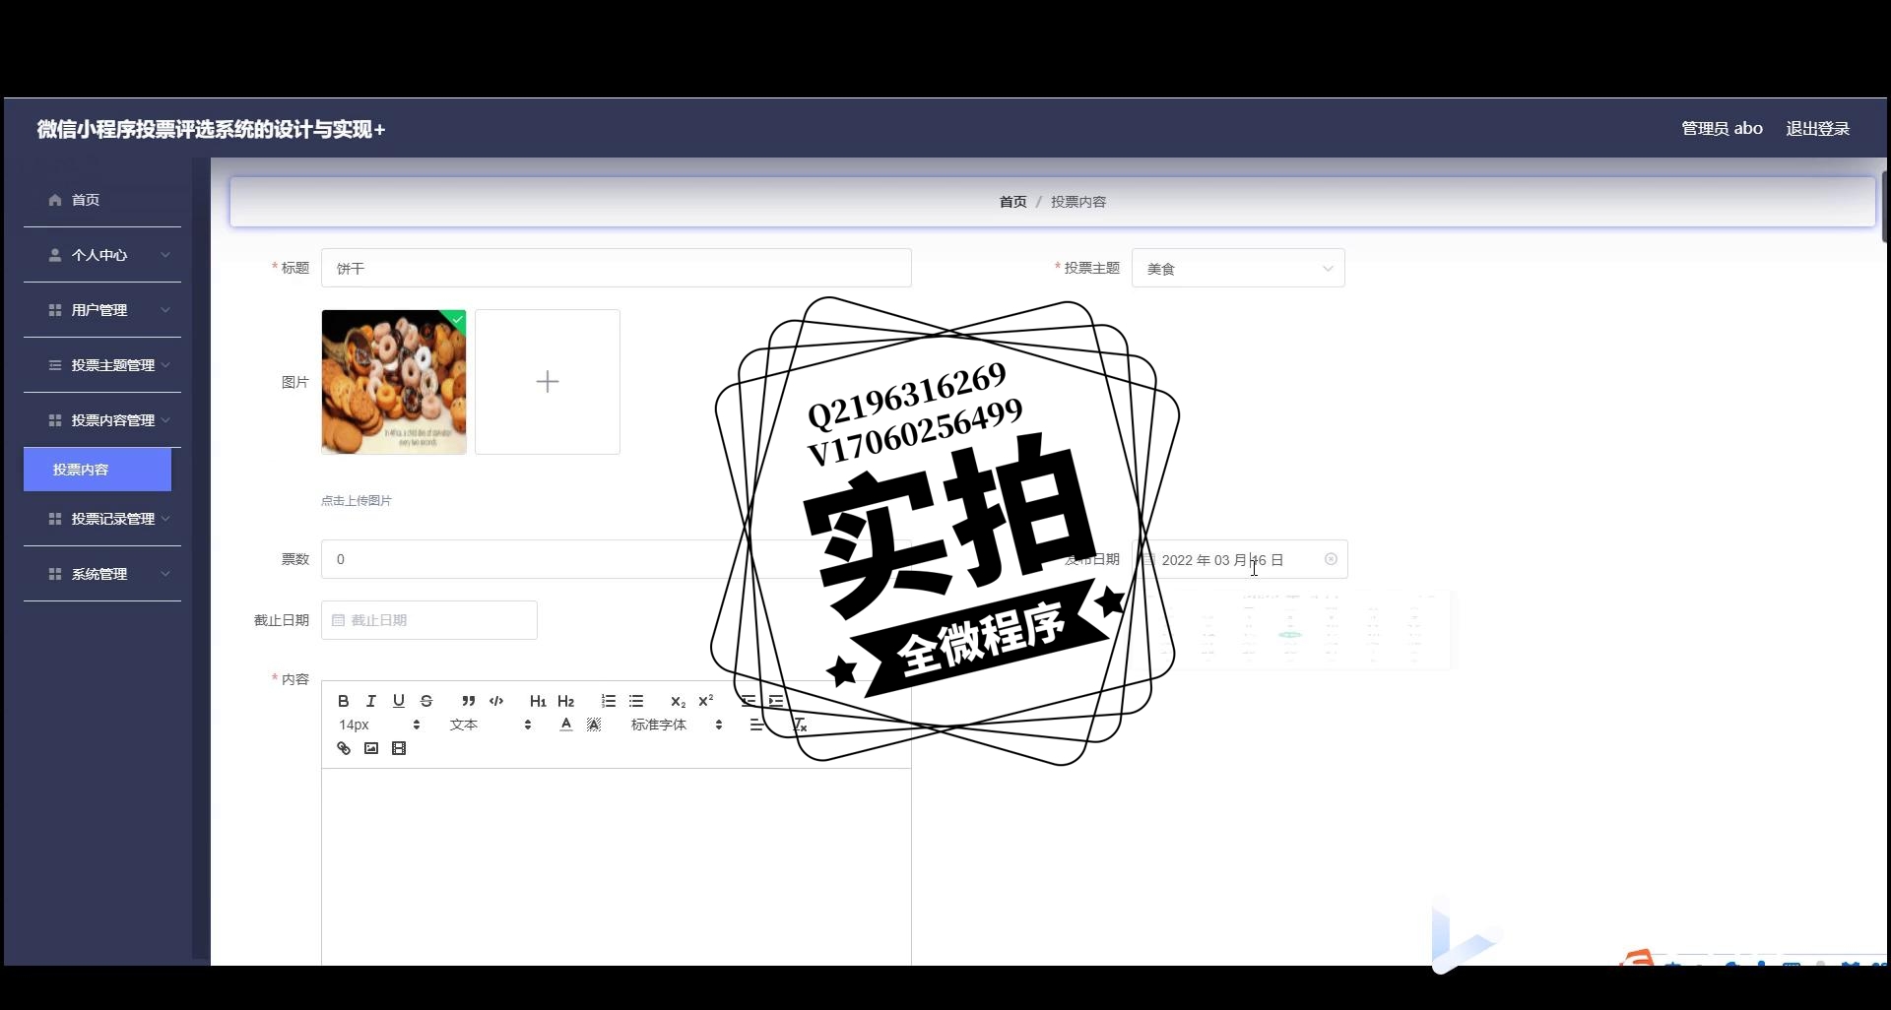1891x1010 pixels.
Task: Create a bulleted list
Action: tap(636, 701)
